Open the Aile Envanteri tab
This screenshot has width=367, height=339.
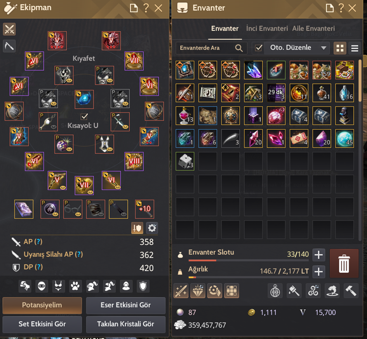coord(313,29)
